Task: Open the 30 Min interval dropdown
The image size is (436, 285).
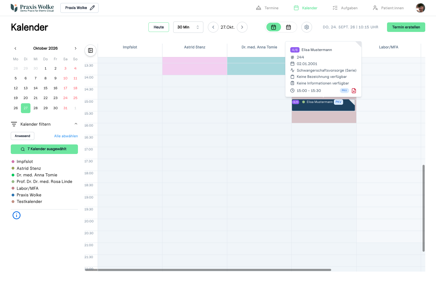Action: (188, 27)
